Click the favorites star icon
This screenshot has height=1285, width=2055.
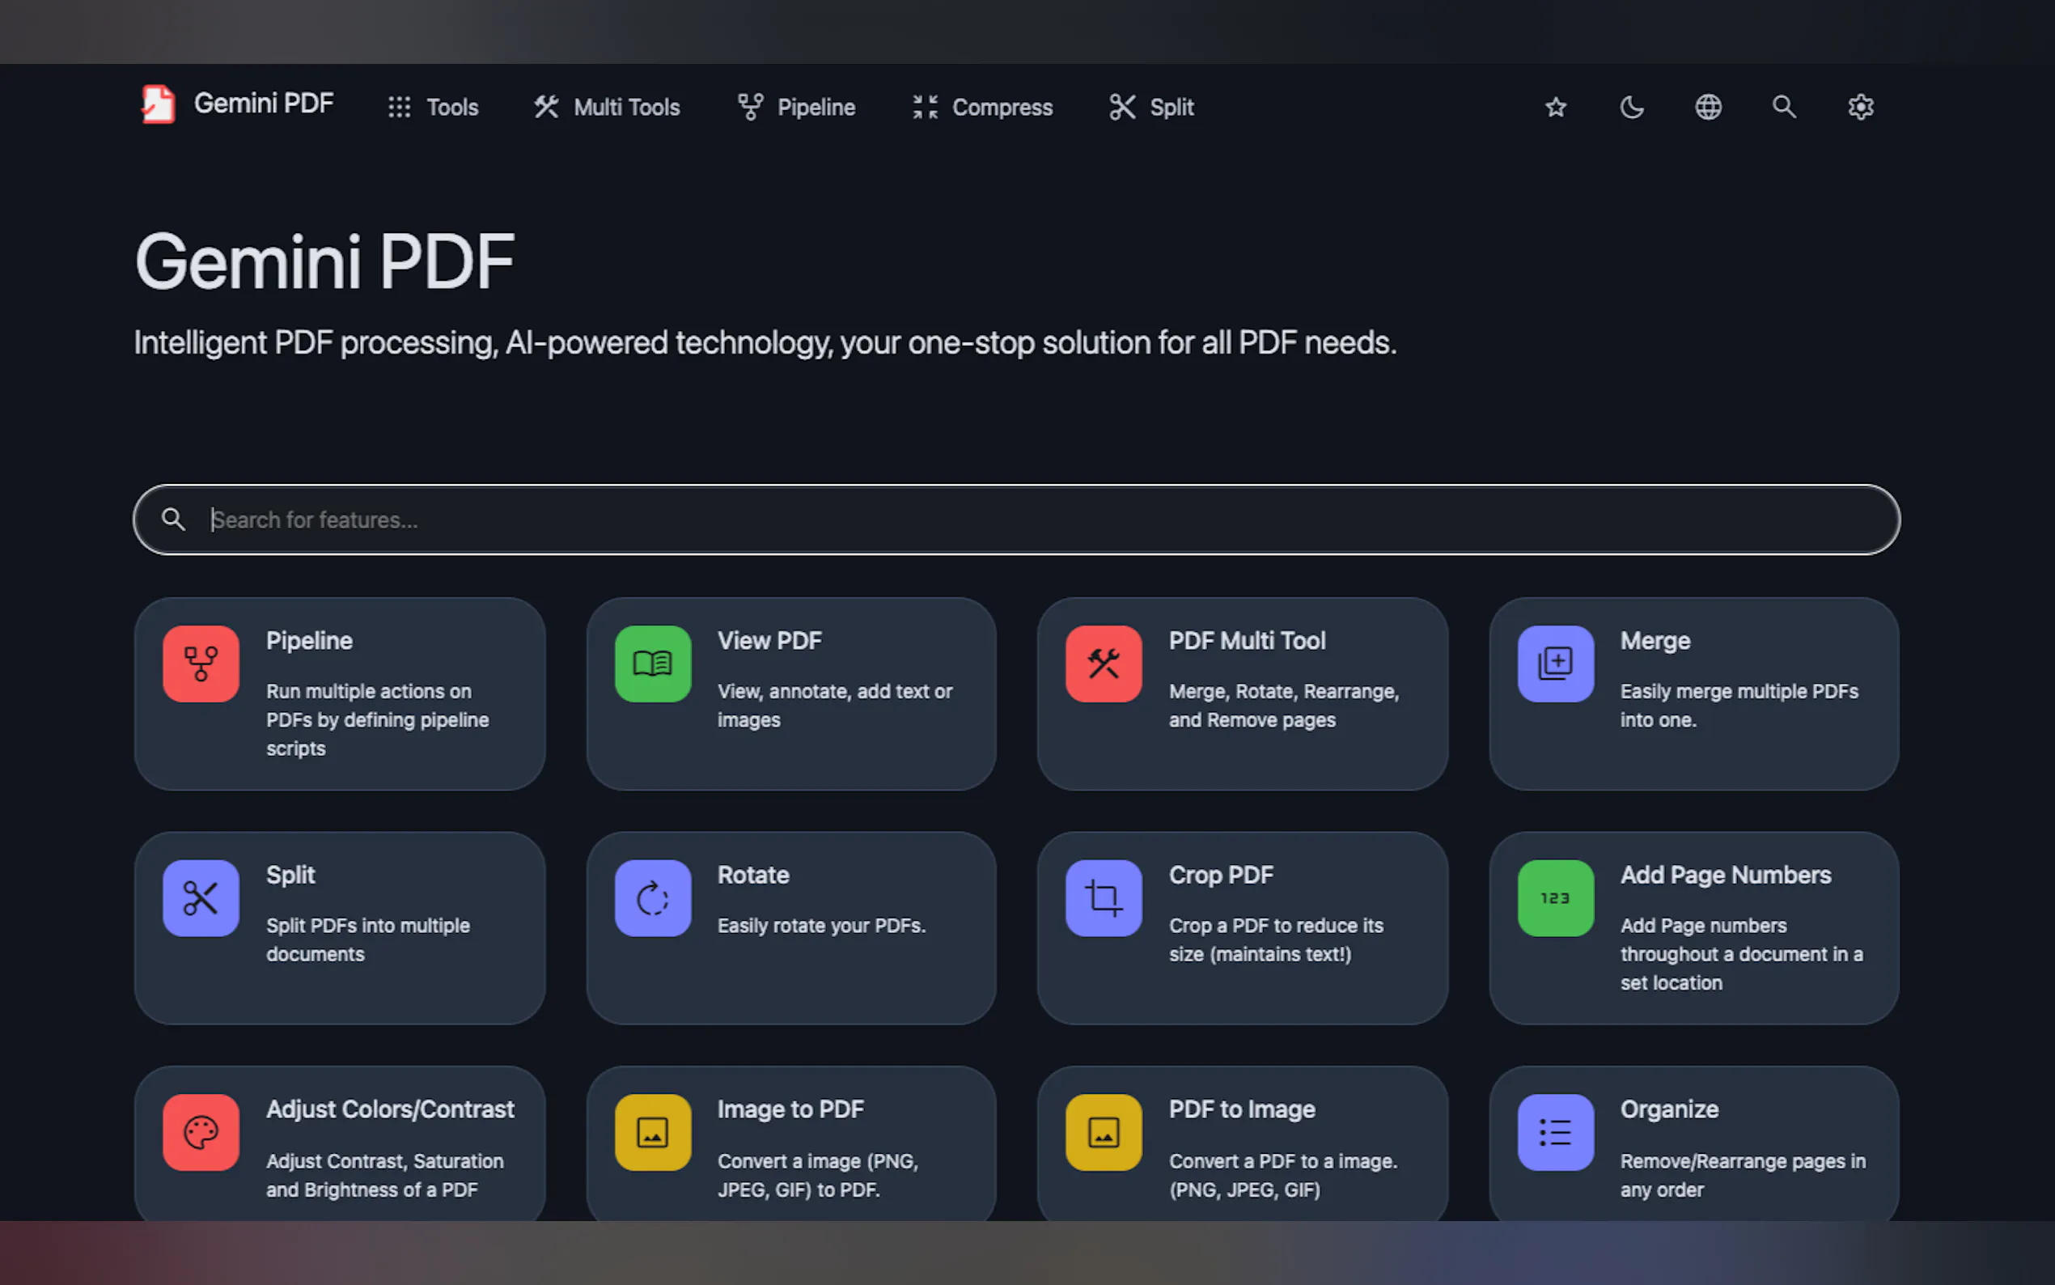1556,107
